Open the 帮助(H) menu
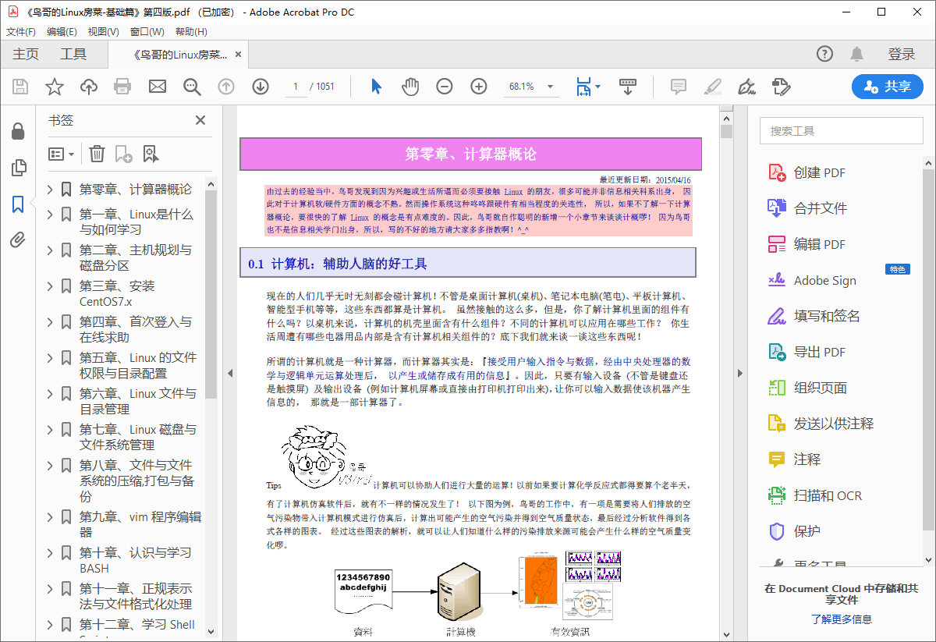The width and height of the screenshot is (936, 642). click(x=191, y=32)
